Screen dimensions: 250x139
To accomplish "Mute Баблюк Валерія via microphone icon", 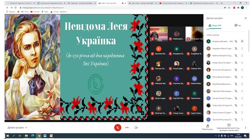I will (x=236, y=55).
